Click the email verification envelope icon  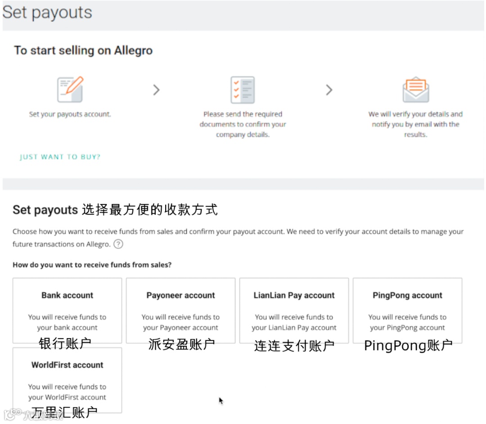pyautogui.click(x=416, y=90)
